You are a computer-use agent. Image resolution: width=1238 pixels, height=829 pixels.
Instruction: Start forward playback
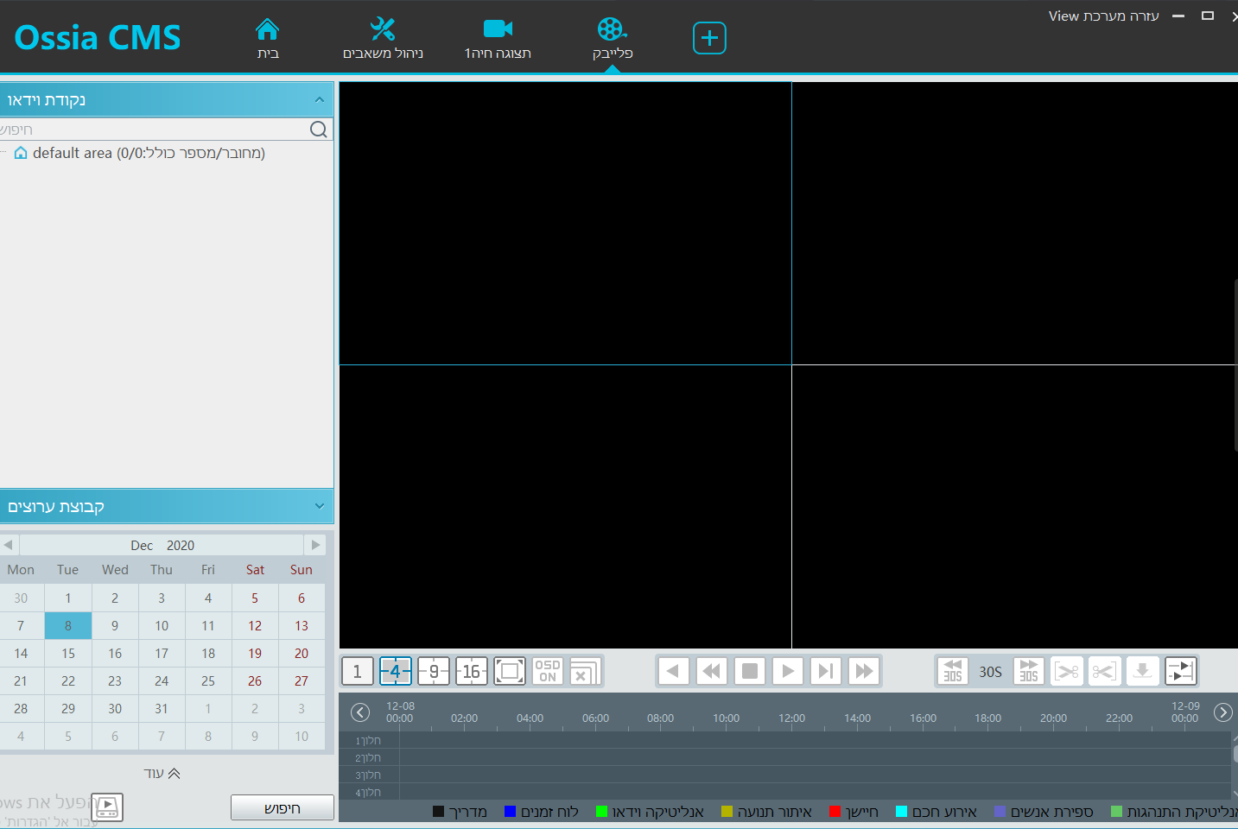(x=788, y=671)
